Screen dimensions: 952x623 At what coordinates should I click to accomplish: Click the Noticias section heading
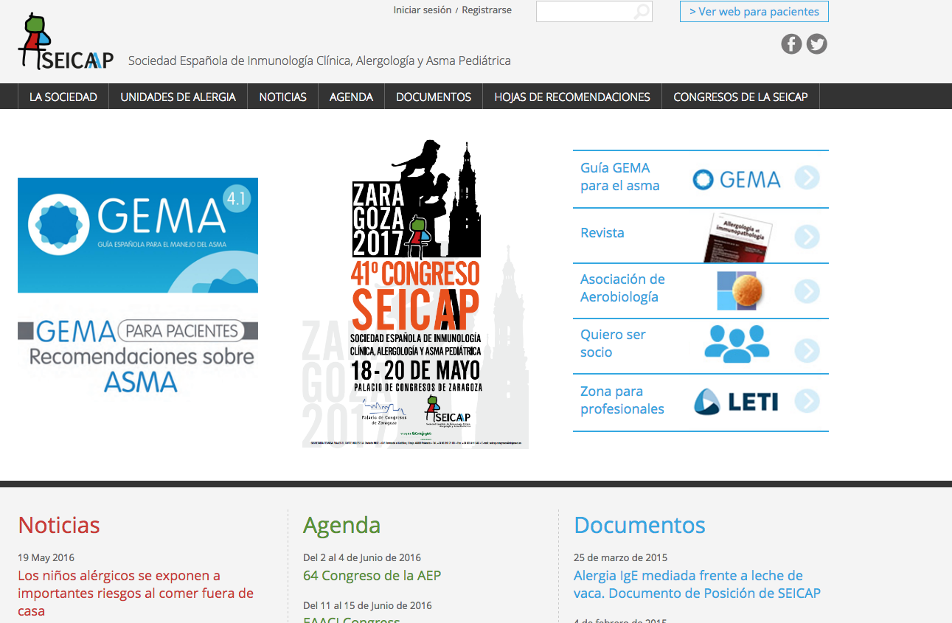pyautogui.click(x=59, y=525)
